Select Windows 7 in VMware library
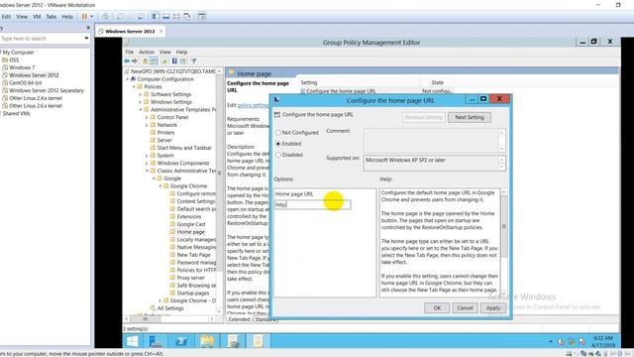Screen dimensions: 634x357 coord(22,67)
